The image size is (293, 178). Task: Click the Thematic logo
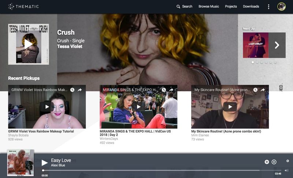point(23,7)
